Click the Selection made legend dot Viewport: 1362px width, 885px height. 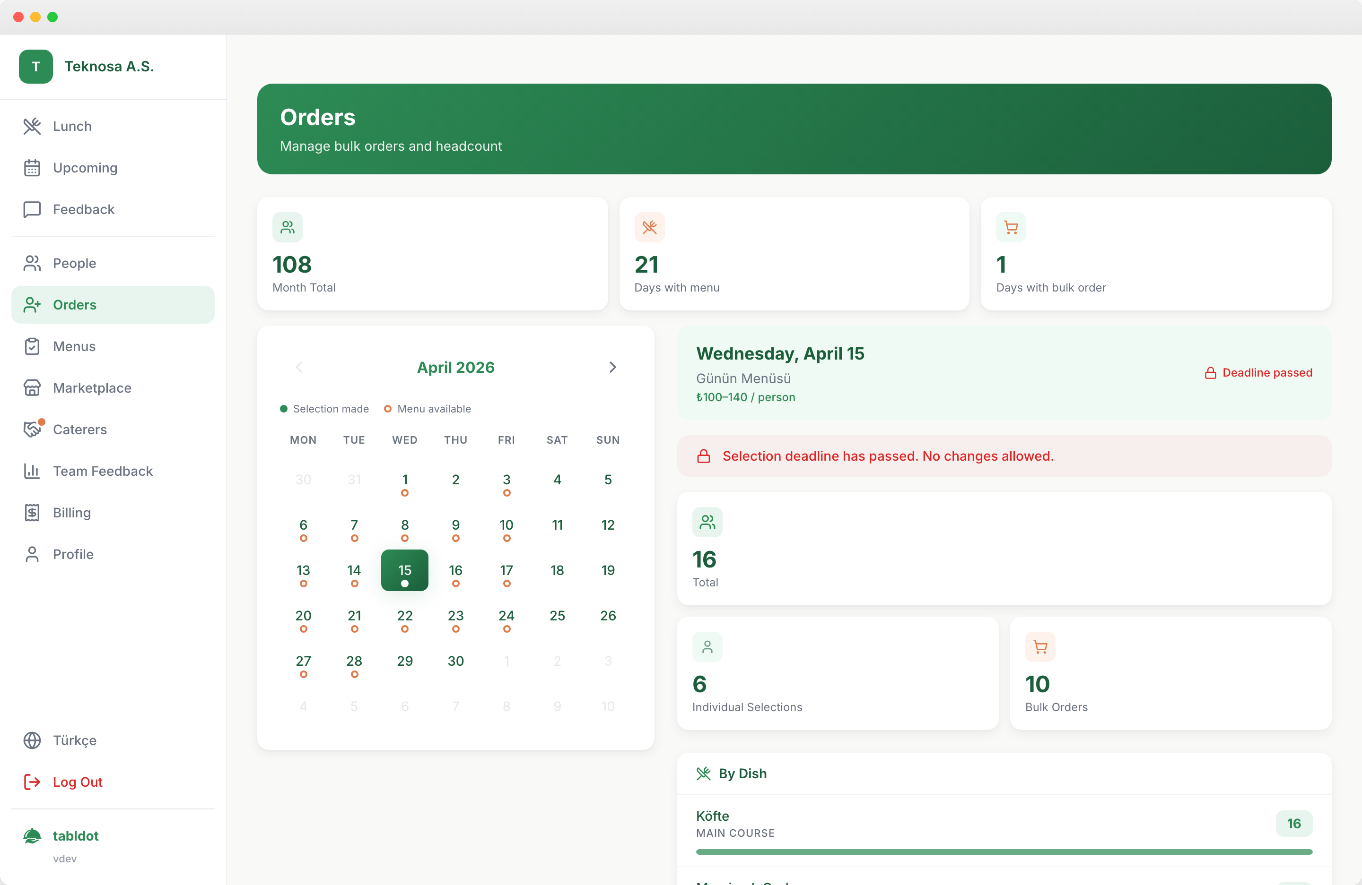click(x=283, y=409)
